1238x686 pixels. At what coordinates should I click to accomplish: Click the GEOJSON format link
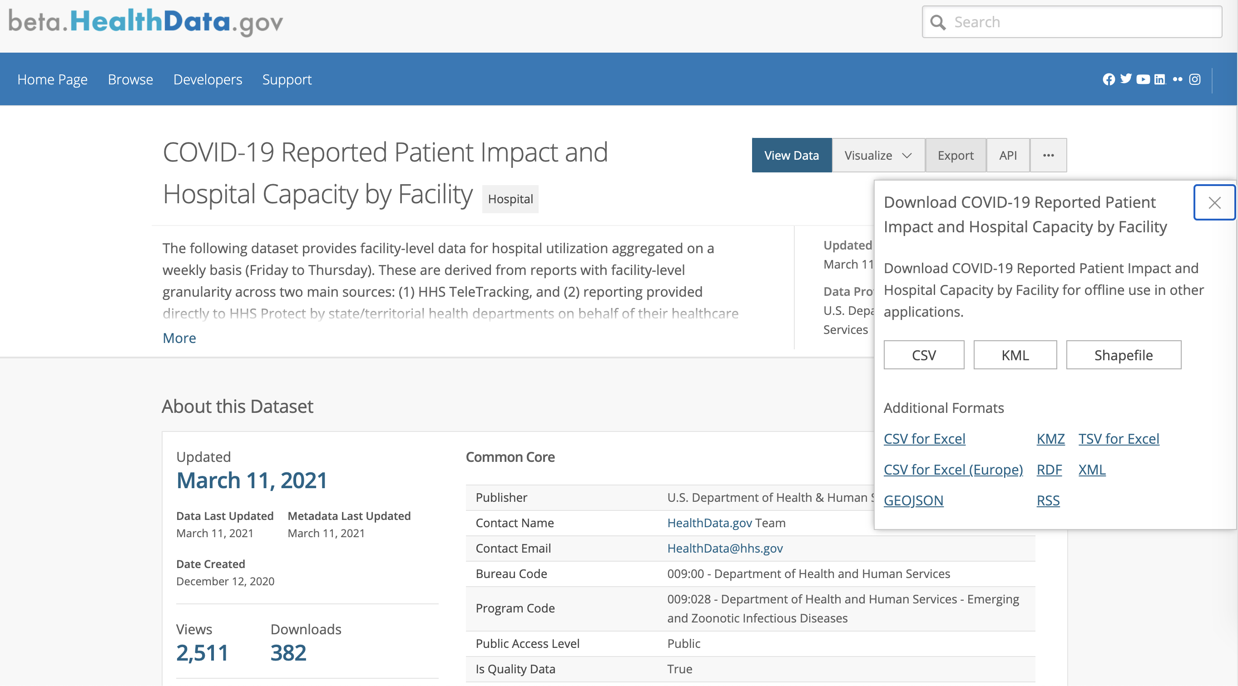click(913, 500)
